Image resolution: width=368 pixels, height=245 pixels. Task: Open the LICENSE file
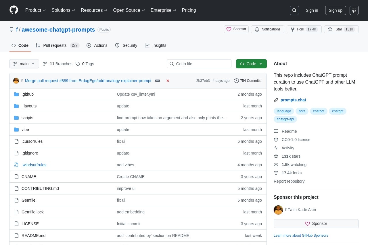(x=30, y=224)
